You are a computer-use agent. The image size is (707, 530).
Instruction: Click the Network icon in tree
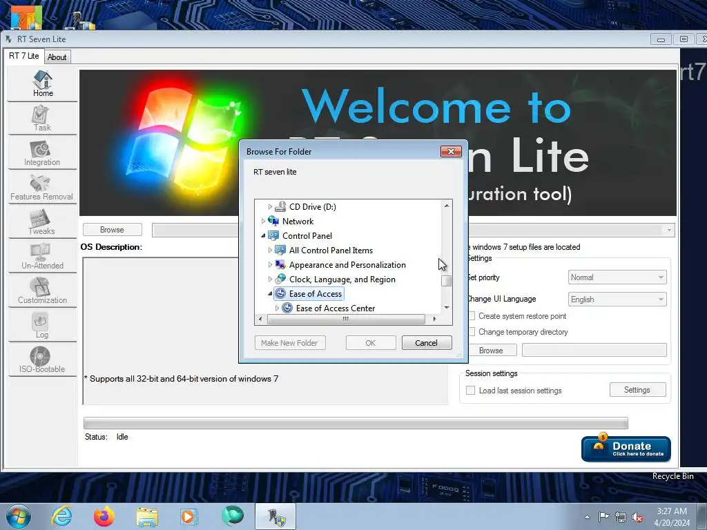click(x=273, y=222)
